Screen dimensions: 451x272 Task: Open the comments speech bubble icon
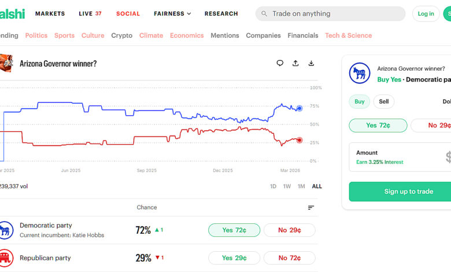click(280, 63)
